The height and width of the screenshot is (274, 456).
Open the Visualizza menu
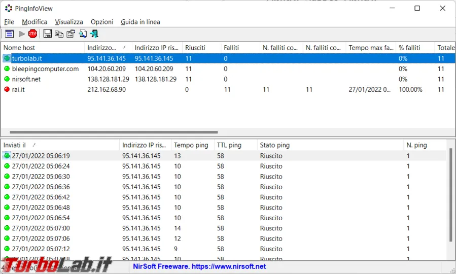69,22
